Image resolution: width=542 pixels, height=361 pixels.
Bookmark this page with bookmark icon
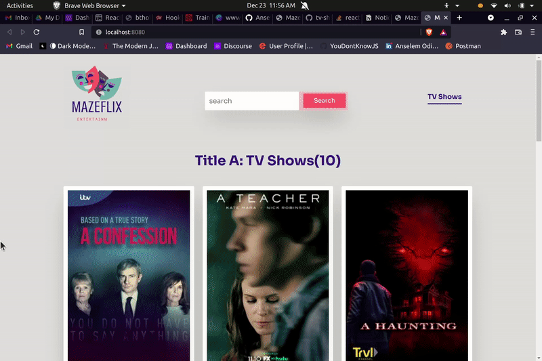(81, 32)
